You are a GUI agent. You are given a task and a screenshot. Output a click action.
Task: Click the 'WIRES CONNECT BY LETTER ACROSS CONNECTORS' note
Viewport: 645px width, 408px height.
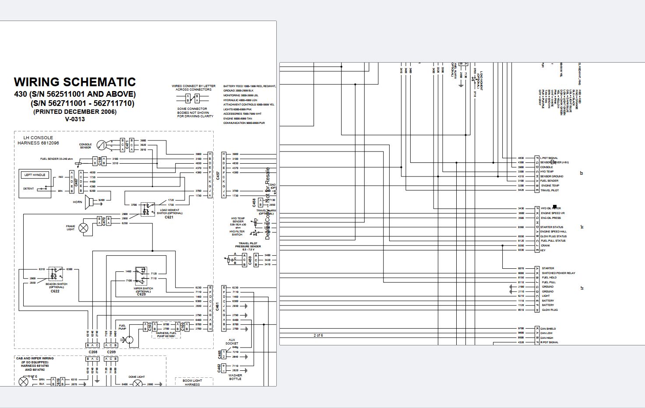click(194, 88)
